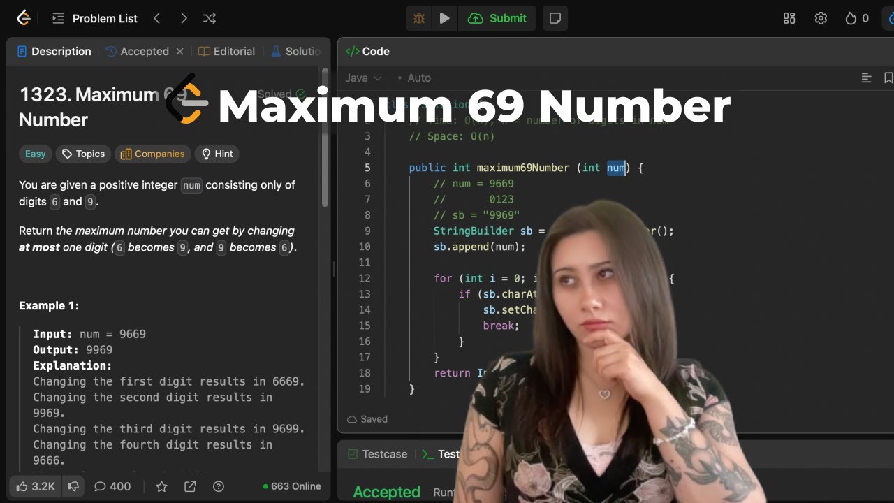The image size is (894, 503).
Task: Open the help question icon
Action: (218, 486)
